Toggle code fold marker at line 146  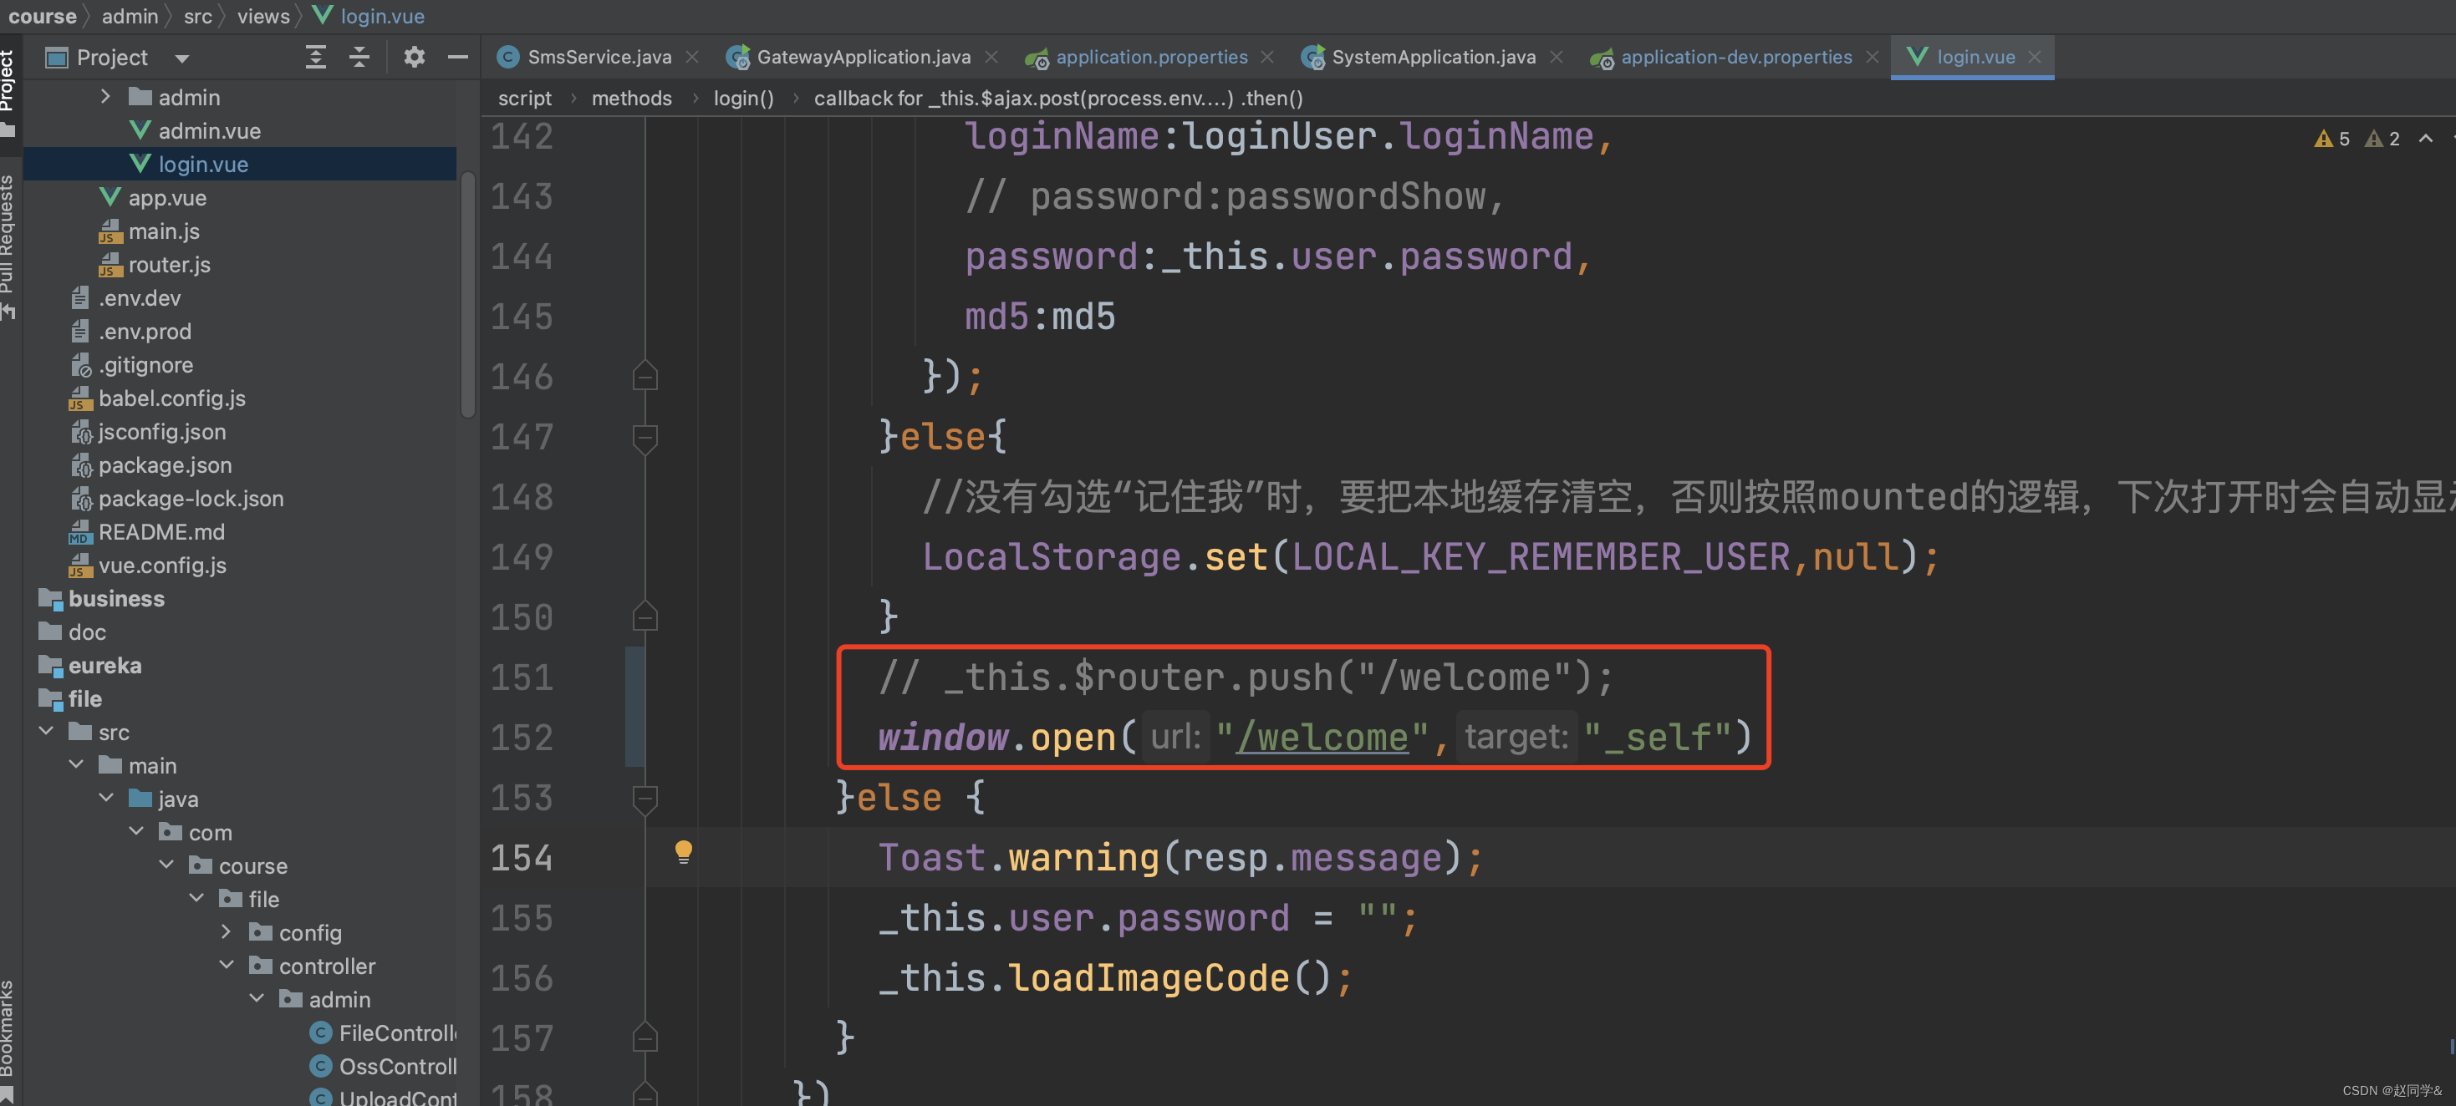(x=645, y=378)
